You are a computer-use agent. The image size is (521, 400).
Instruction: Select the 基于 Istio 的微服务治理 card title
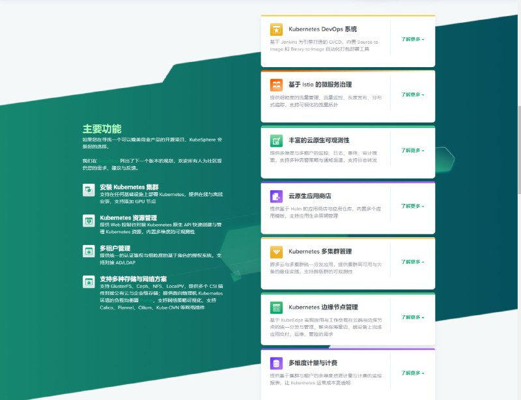pos(320,85)
